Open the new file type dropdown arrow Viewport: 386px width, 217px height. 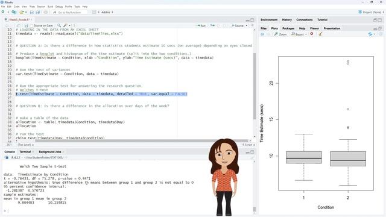coord(8,12)
